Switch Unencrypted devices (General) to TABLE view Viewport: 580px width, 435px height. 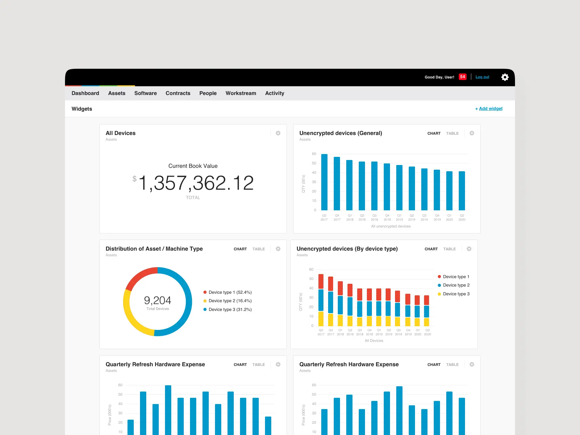click(452, 133)
